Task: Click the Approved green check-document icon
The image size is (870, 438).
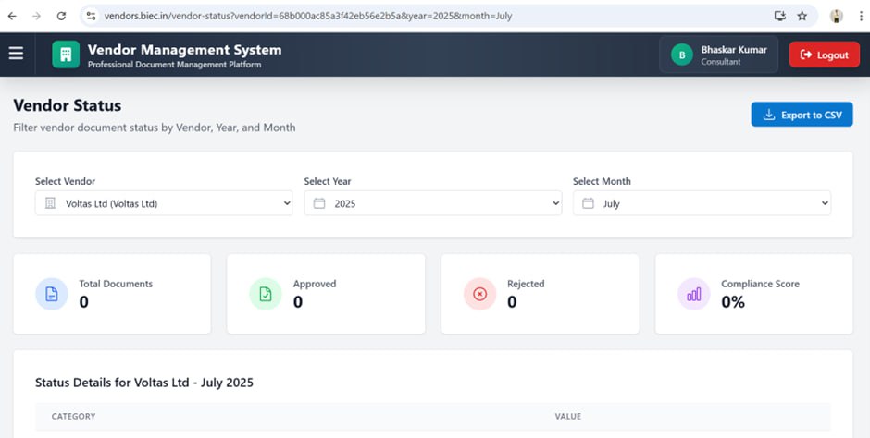Action: [x=266, y=294]
